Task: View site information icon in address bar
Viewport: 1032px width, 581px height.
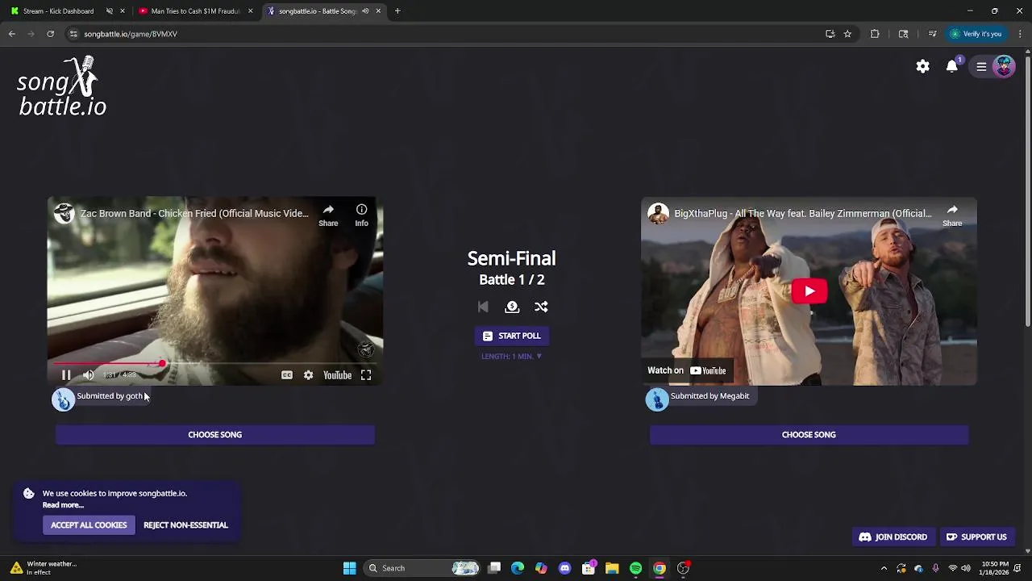Action: pos(73,34)
